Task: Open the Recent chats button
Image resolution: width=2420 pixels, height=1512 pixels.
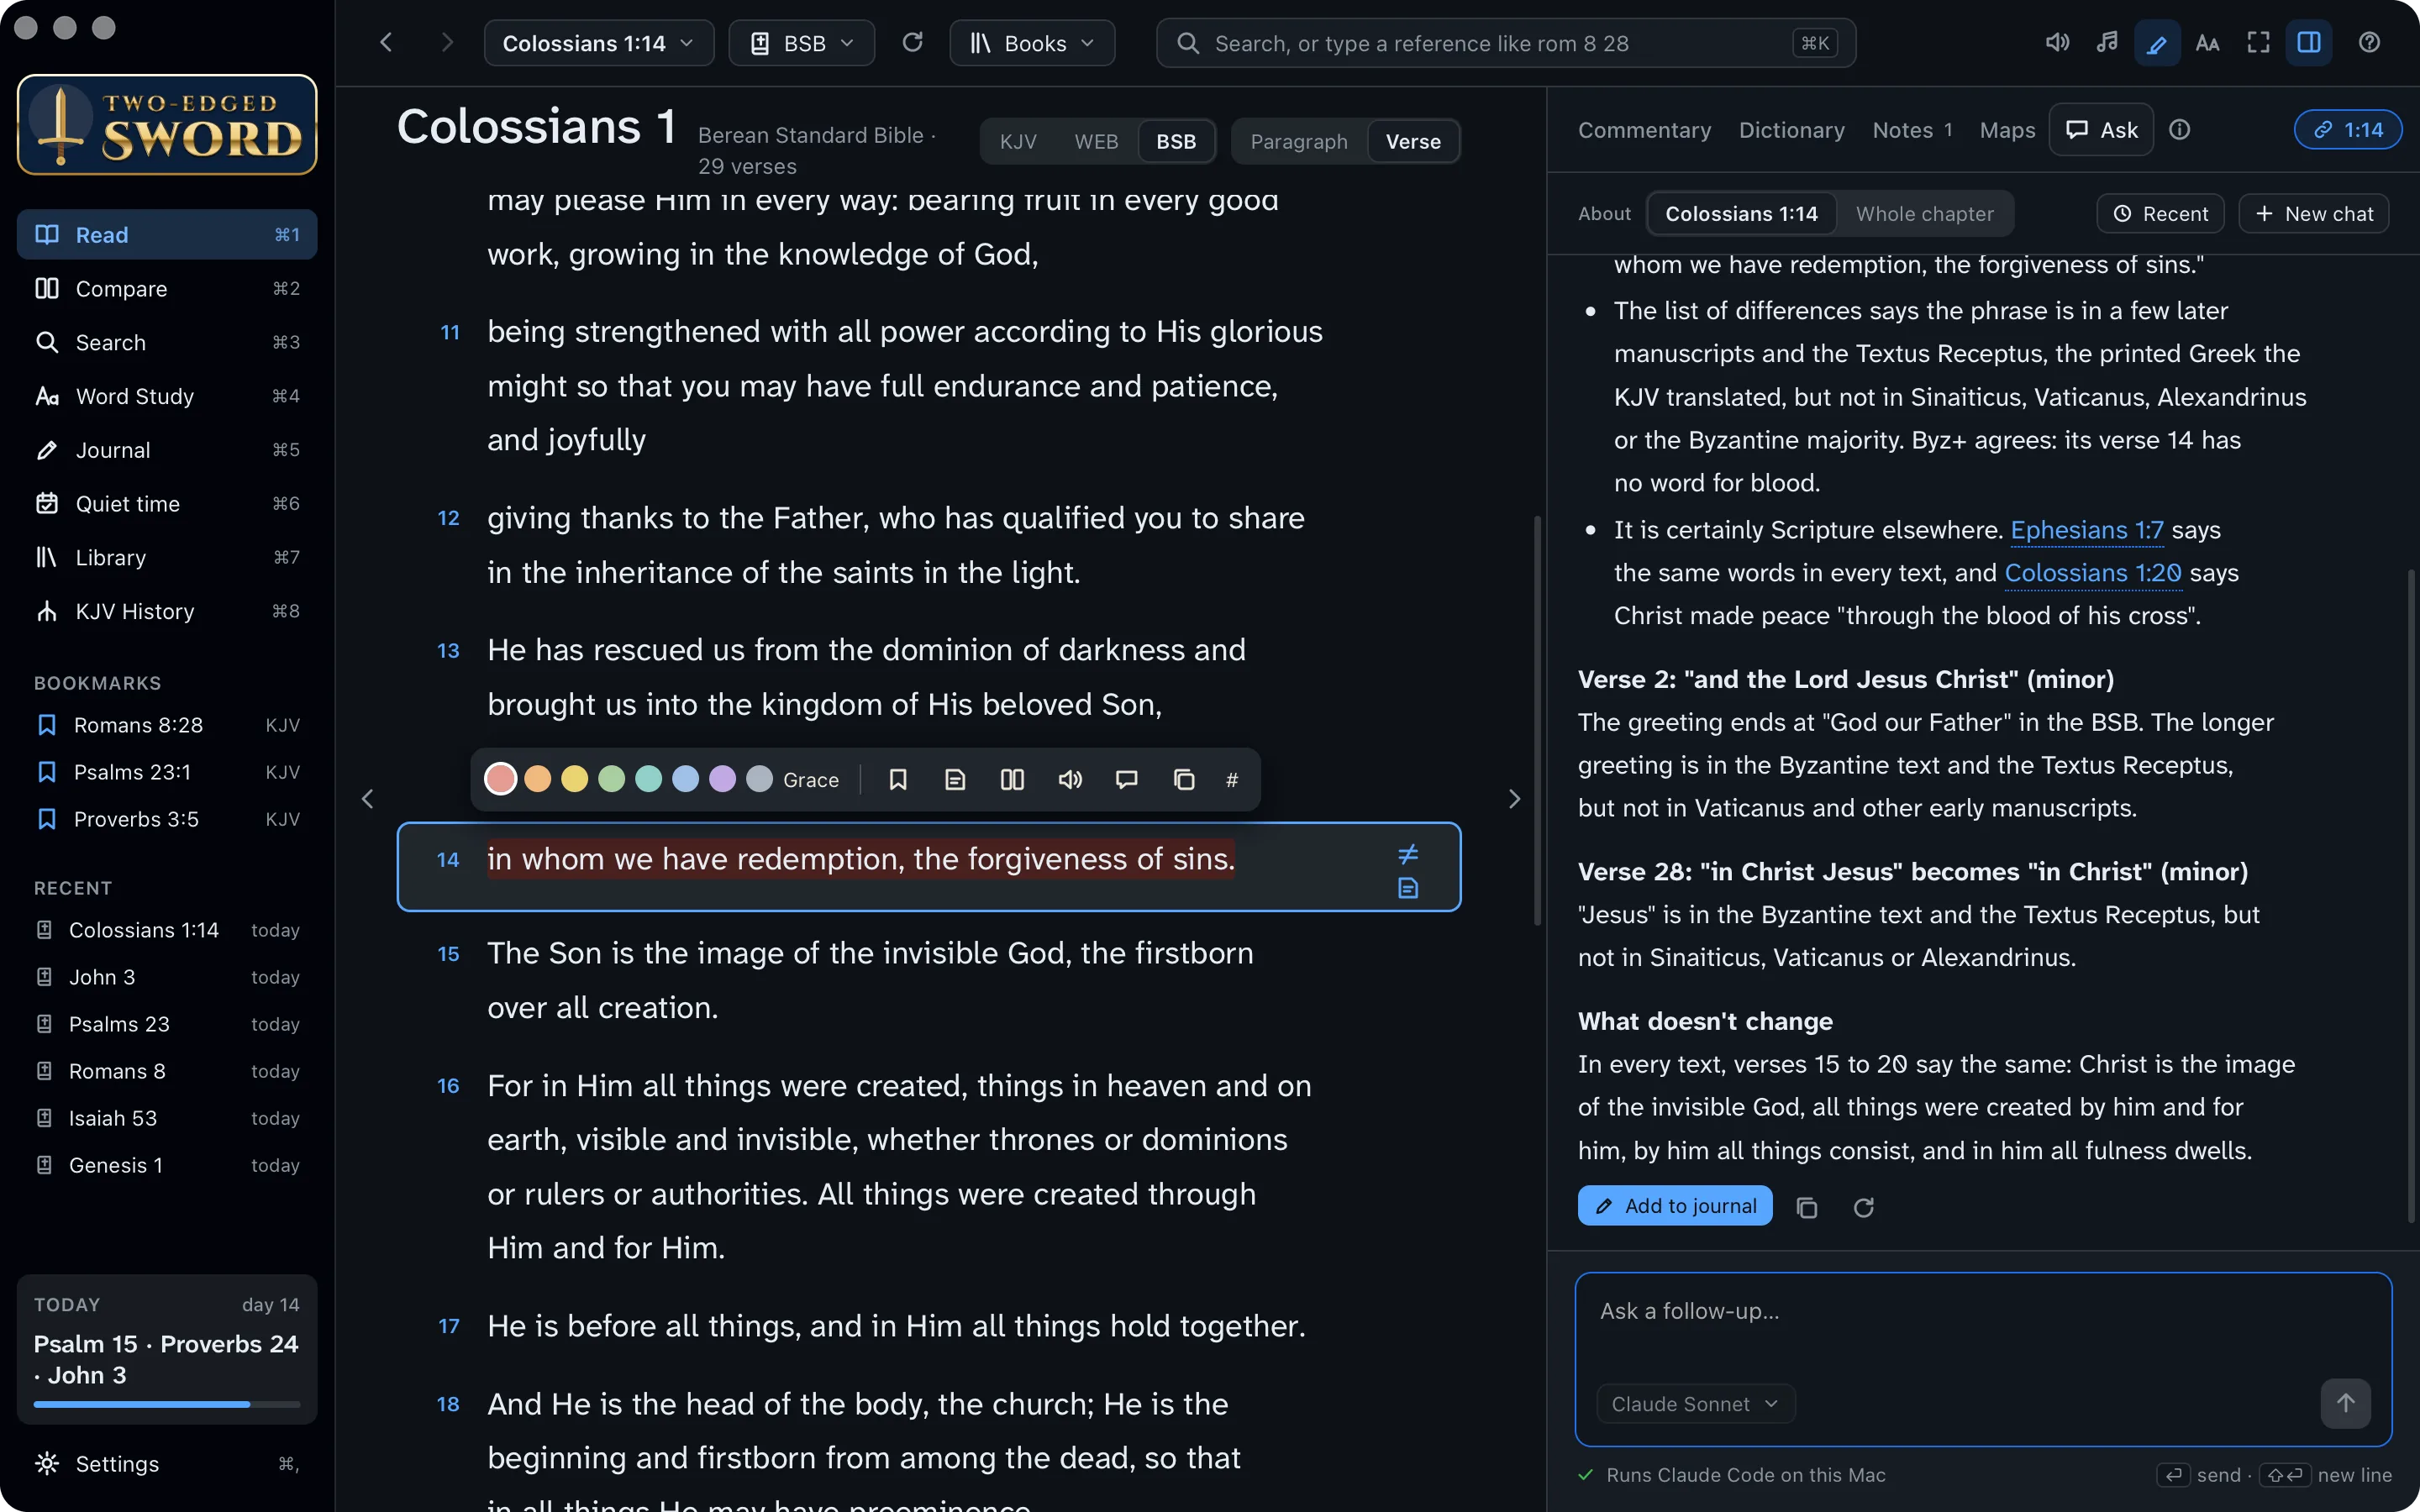Action: point(2160,214)
